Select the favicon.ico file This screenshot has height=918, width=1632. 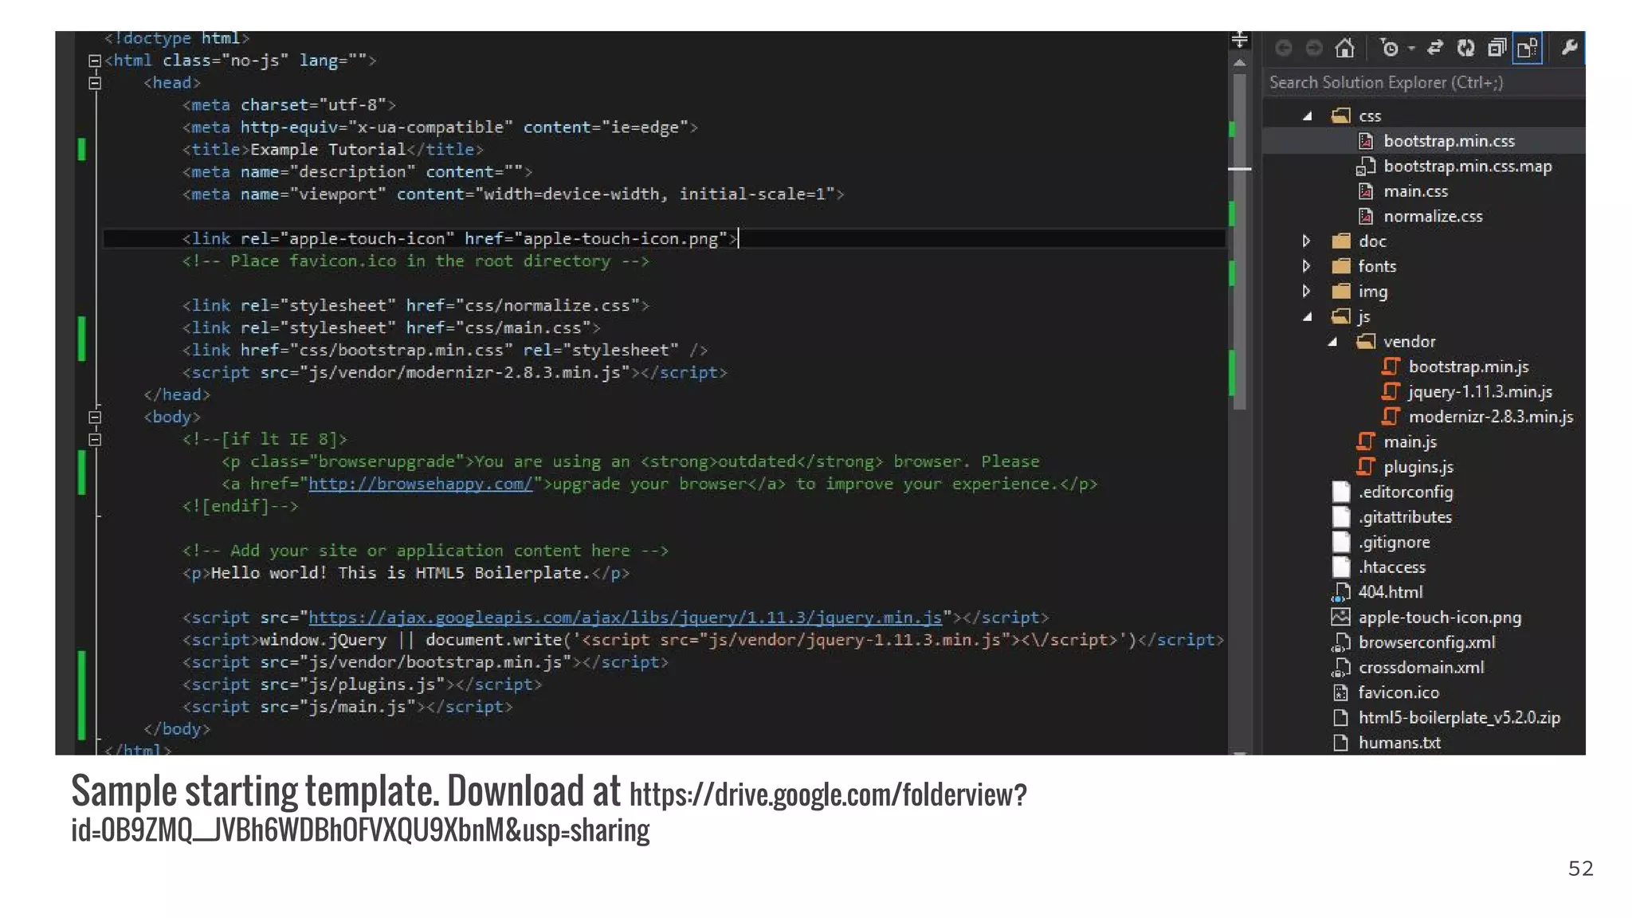[x=1398, y=692]
